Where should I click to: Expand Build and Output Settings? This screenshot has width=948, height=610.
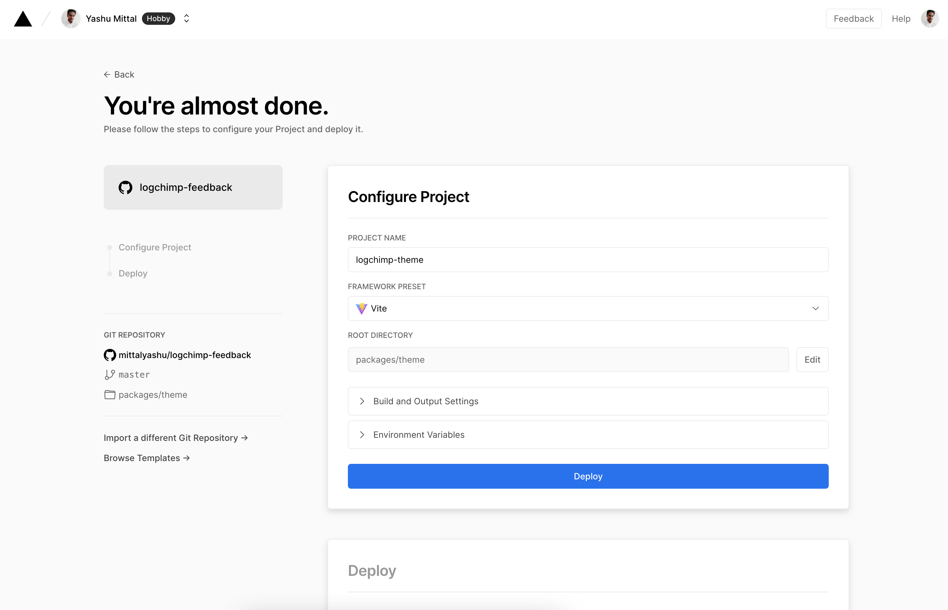click(x=426, y=401)
